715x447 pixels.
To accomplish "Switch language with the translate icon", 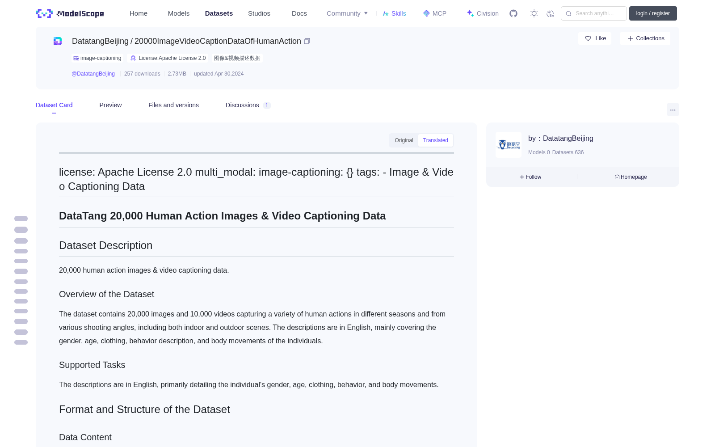I will [x=550, y=13].
